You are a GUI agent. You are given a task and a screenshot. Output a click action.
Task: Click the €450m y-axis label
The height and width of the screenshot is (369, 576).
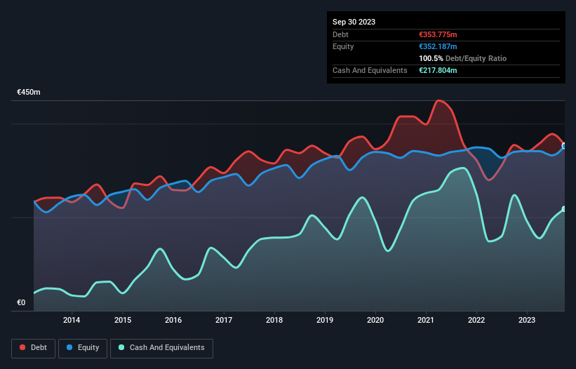[29, 92]
